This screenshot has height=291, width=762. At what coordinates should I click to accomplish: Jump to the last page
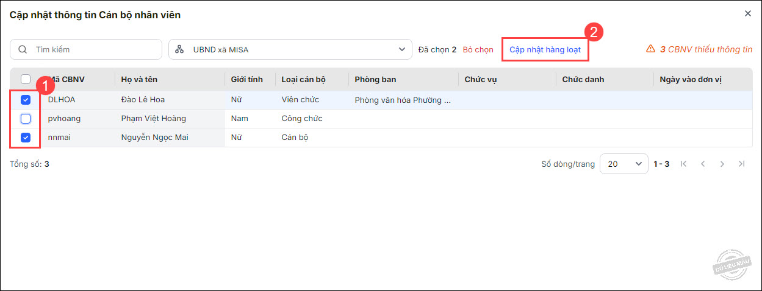click(x=742, y=164)
